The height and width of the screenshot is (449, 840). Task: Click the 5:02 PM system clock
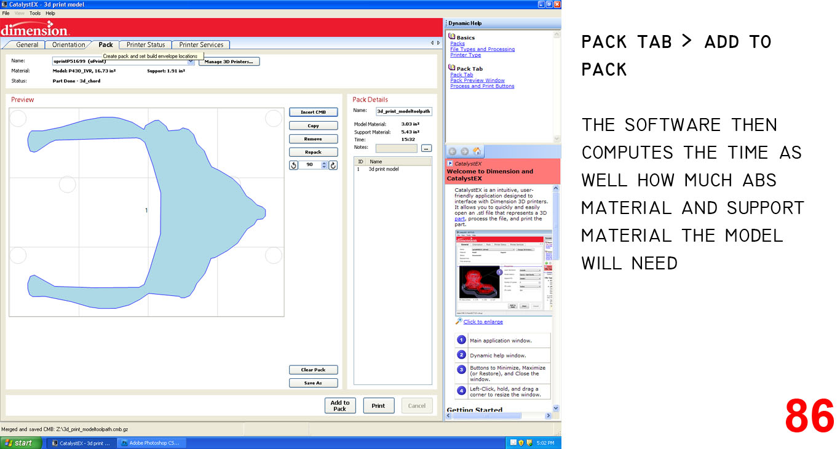[545, 443]
